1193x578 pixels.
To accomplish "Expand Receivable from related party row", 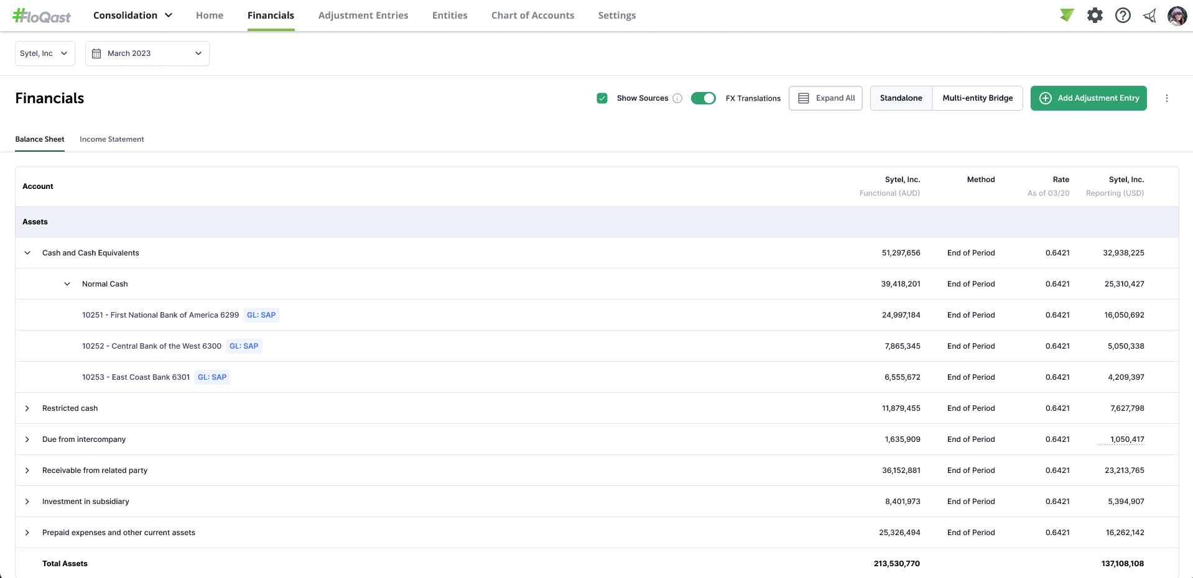I will pos(27,470).
